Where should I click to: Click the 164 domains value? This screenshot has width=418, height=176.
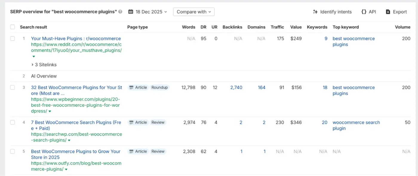pyautogui.click(x=262, y=87)
